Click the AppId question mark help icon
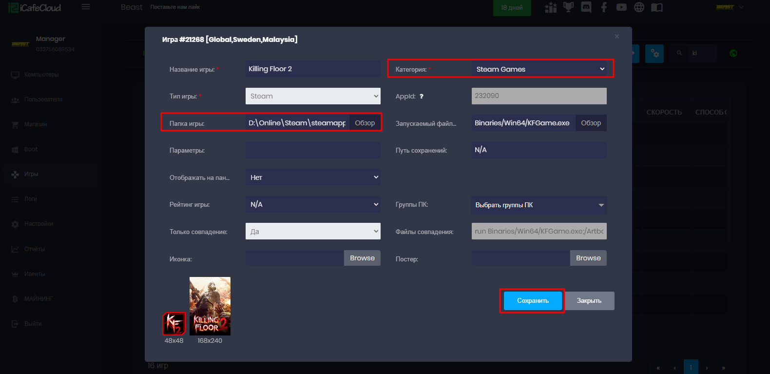The height and width of the screenshot is (374, 770). pyautogui.click(x=422, y=97)
